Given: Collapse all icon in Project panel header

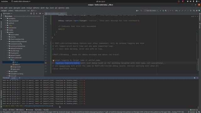Looking at the screenshot, I should (x=37, y=13).
